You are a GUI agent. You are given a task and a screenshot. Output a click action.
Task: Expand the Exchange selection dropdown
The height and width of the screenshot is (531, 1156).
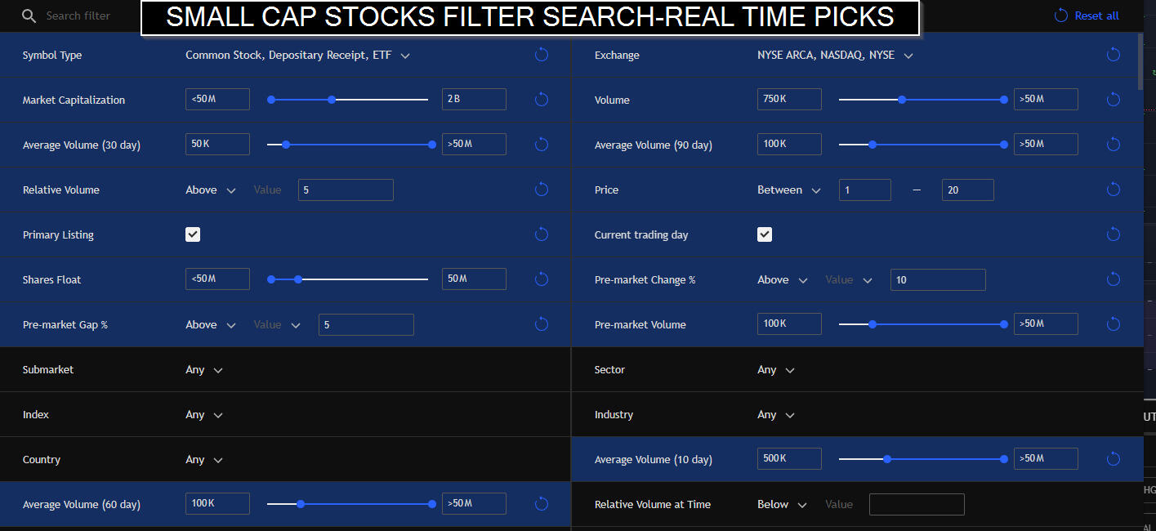[835, 56]
